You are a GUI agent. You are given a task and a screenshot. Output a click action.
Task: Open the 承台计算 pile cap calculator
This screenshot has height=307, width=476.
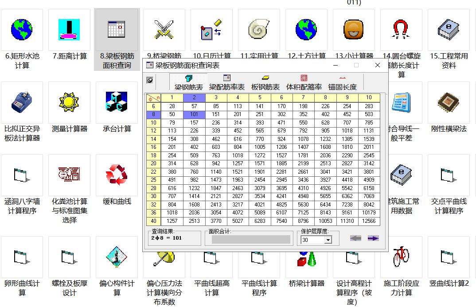point(117,102)
